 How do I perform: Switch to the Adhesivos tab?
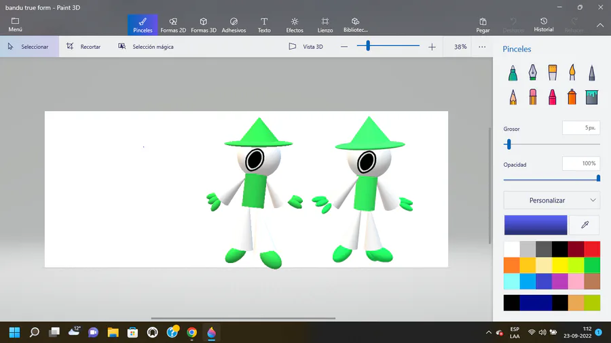pos(234,25)
